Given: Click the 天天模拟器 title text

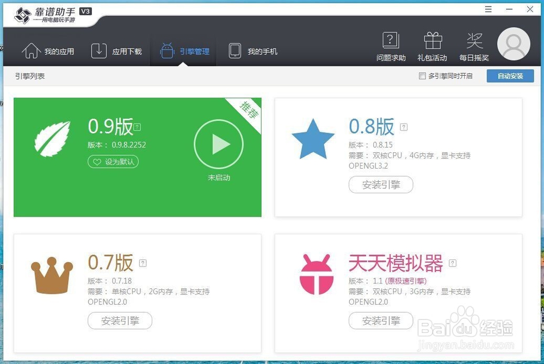Looking at the screenshot, I should [396, 263].
